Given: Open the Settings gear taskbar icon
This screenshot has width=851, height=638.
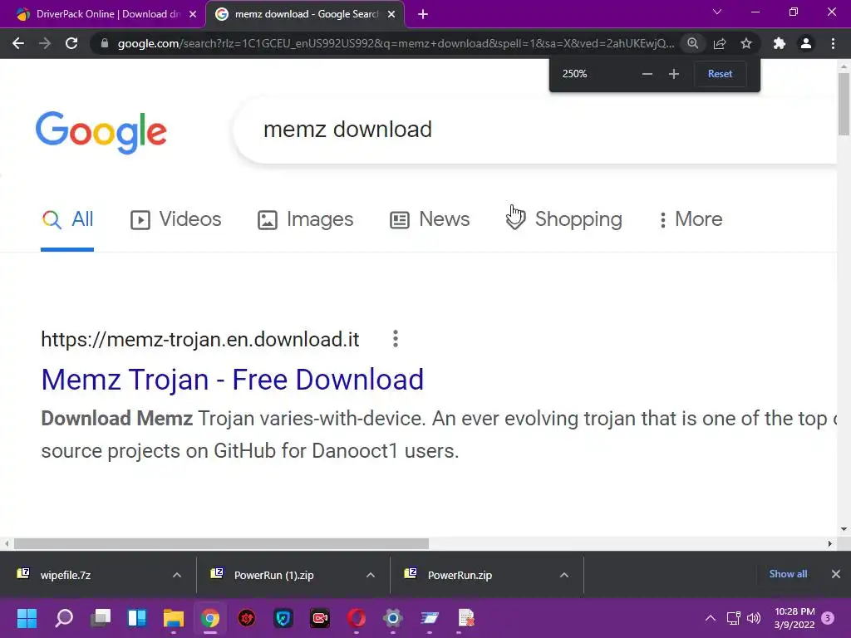Looking at the screenshot, I should click(393, 618).
